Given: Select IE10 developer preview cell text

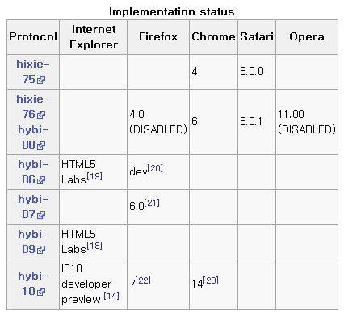Looking at the screenshot, I should [x=86, y=284].
